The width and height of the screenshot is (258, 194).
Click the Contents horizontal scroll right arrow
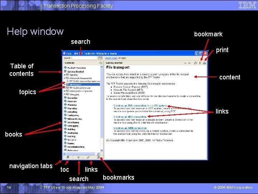pos(99,154)
